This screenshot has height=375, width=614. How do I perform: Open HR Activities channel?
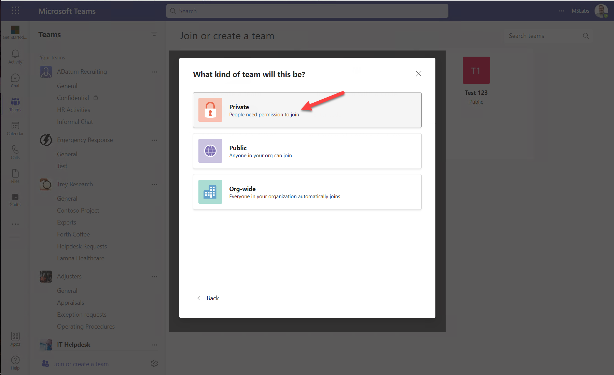(73, 110)
